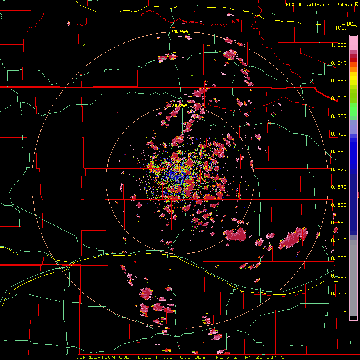
Task: Click the 0.840 legend value
Action: pos(339,98)
